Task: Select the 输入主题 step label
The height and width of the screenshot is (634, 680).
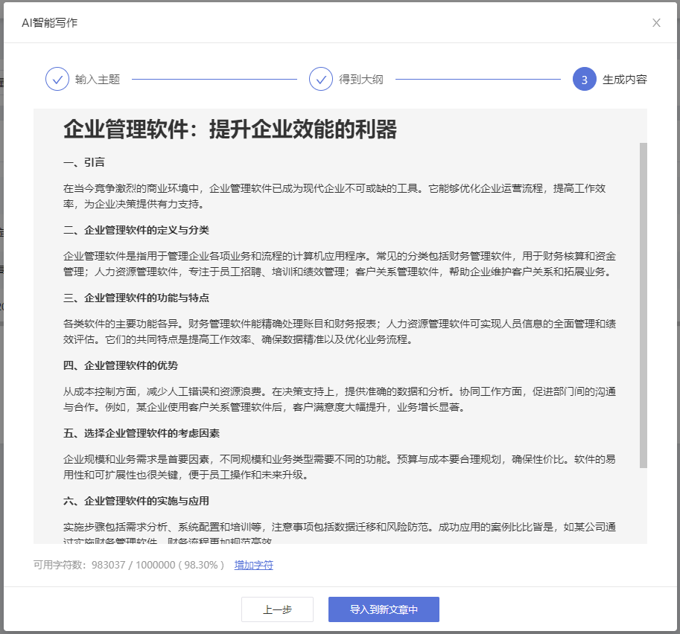Action: [x=98, y=79]
